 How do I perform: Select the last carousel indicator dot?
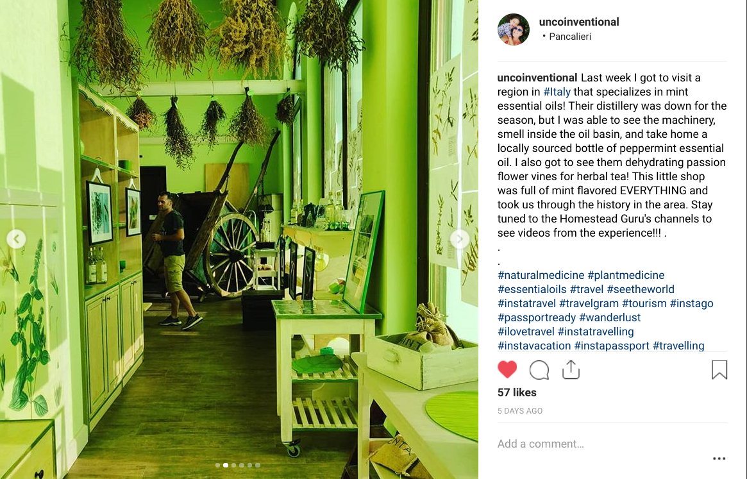(258, 465)
